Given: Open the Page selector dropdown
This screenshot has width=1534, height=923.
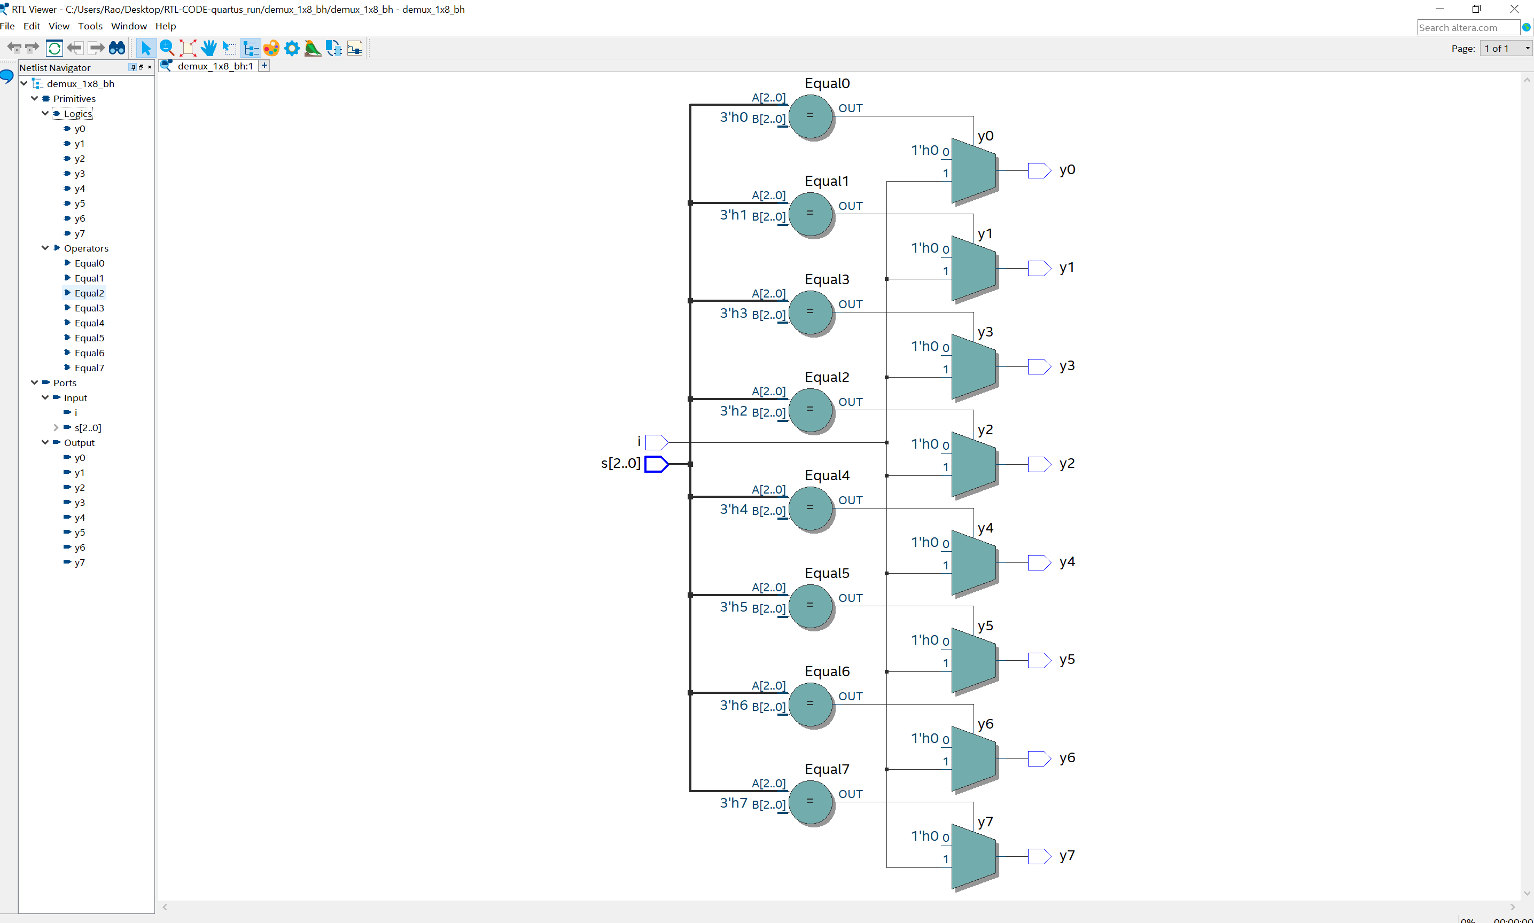Looking at the screenshot, I should 1506,49.
